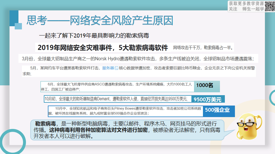Click the QR code in the top-right corner
The height and width of the screenshot is (154, 275).
[x=270, y=6]
